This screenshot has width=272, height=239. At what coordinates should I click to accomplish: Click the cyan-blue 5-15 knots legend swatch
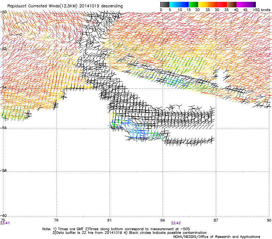coord(179,4)
